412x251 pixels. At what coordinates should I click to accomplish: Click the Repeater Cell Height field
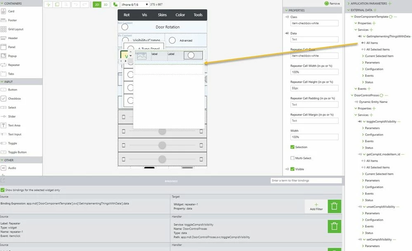[x=314, y=88]
